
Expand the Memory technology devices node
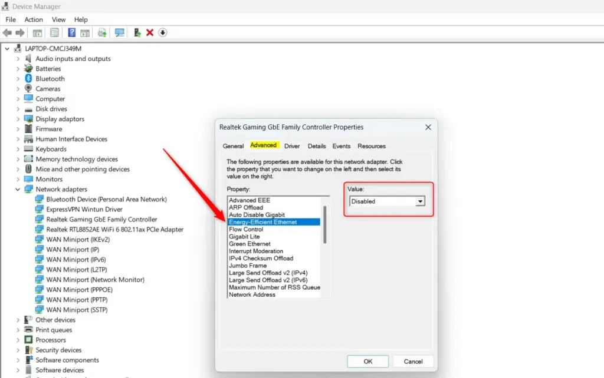click(x=18, y=159)
